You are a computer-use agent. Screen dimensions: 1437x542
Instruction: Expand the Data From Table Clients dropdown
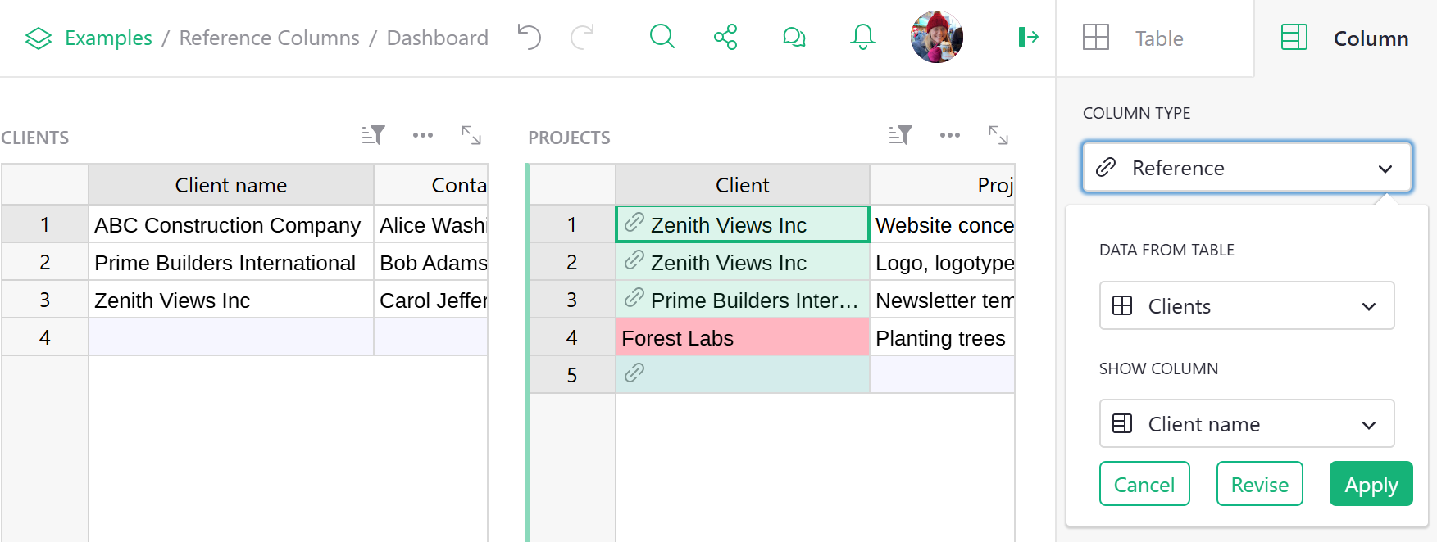point(1246,306)
